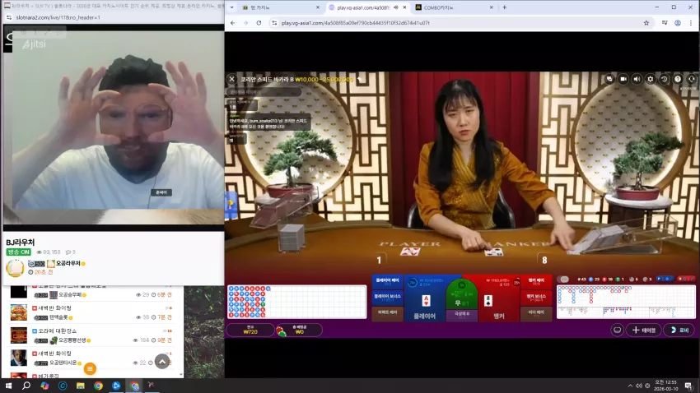
Task: Open the 테이블 add table button
Action: coord(644,331)
